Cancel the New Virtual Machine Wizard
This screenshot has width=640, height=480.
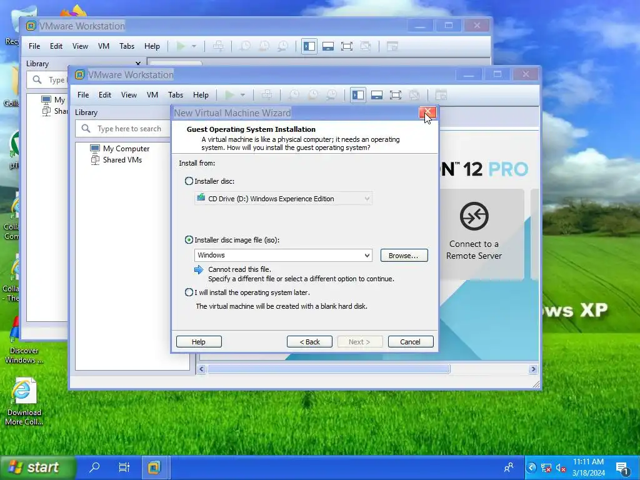click(x=411, y=342)
